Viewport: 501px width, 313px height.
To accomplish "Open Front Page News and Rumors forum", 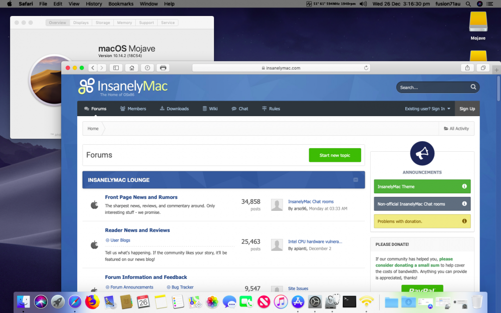I will pyautogui.click(x=141, y=197).
